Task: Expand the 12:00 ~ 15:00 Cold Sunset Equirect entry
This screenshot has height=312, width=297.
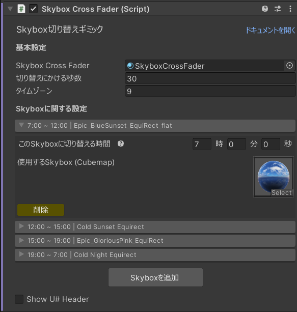Action: [x=21, y=226]
